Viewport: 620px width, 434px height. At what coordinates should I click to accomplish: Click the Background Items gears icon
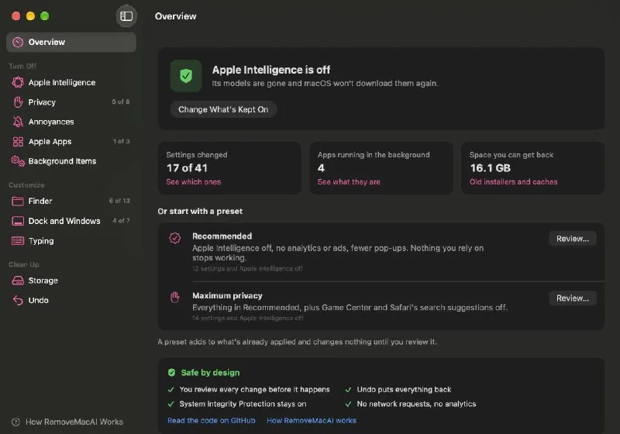[18, 161]
